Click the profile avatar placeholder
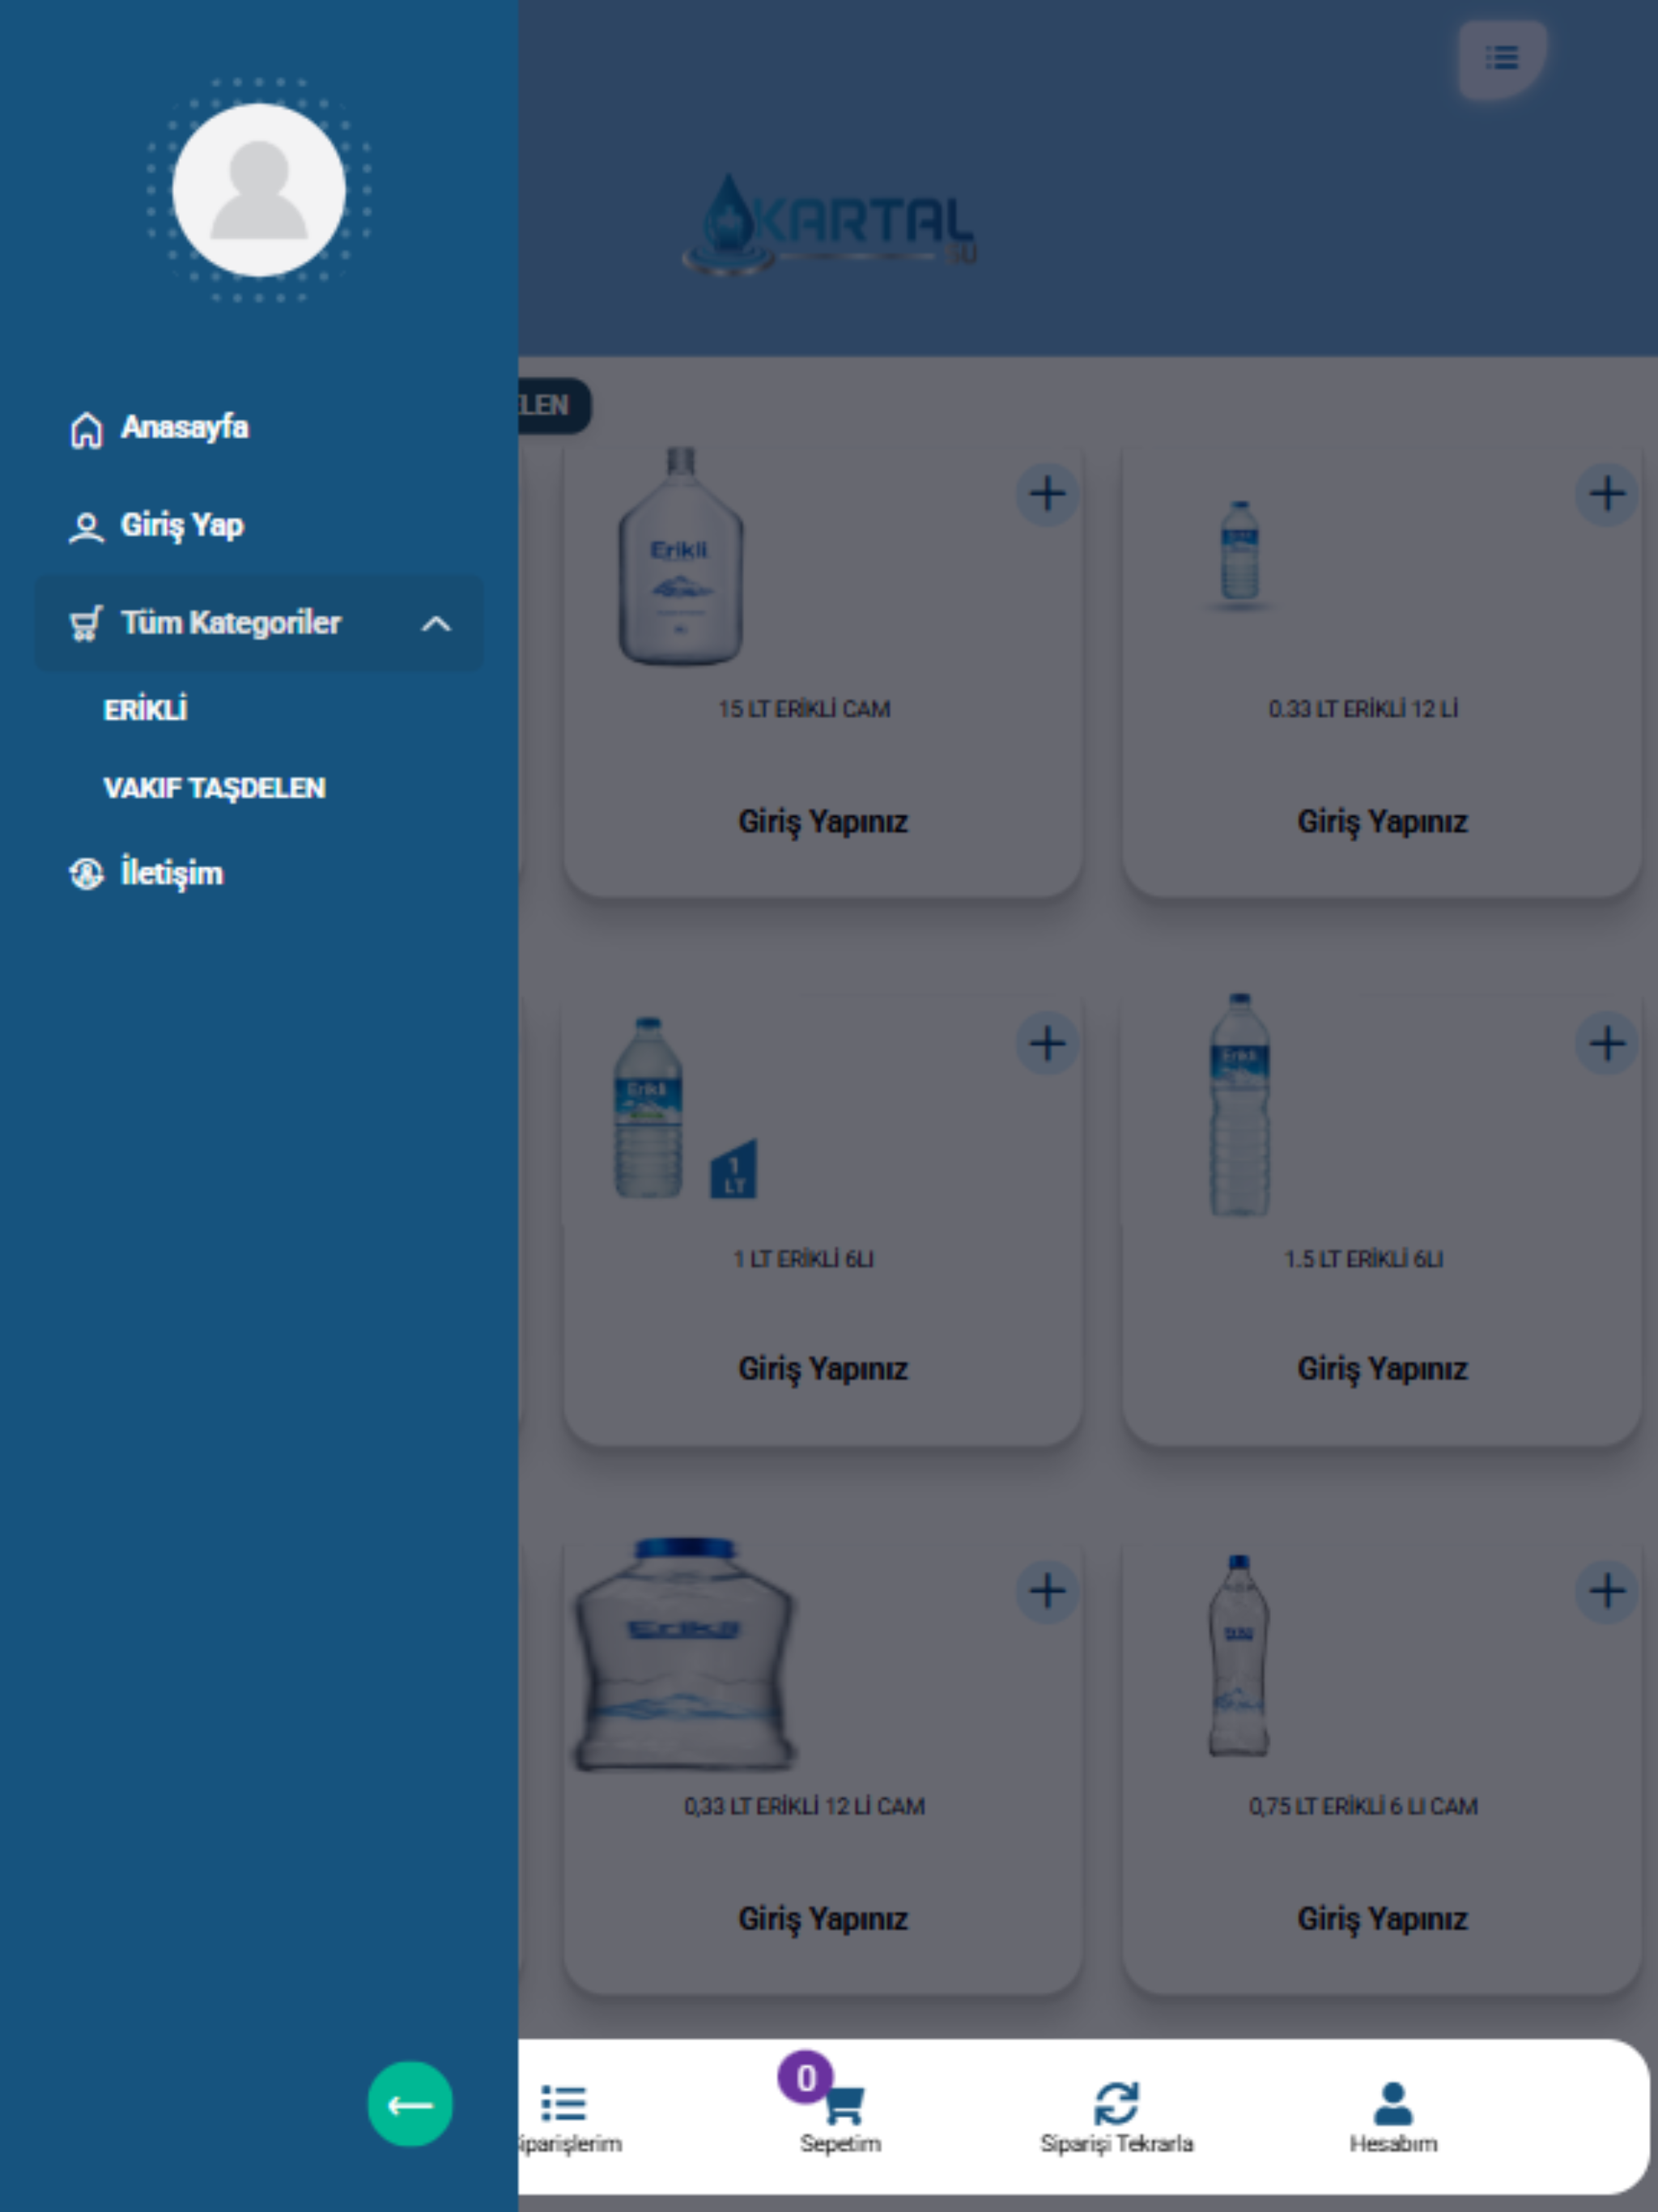This screenshot has width=1658, height=2212. tap(259, 190)
